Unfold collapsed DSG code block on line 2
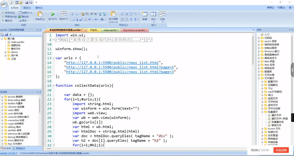Screen dimensions: 294x156 pyautogui.click(x=54, y=40)
